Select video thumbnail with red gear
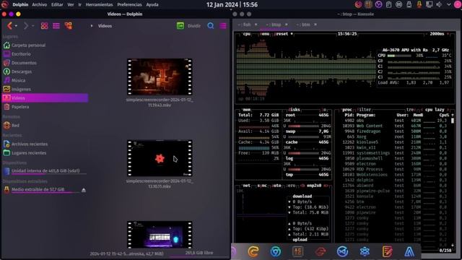The width and height of the screenshot is (462, 260). tap(160, 158)
